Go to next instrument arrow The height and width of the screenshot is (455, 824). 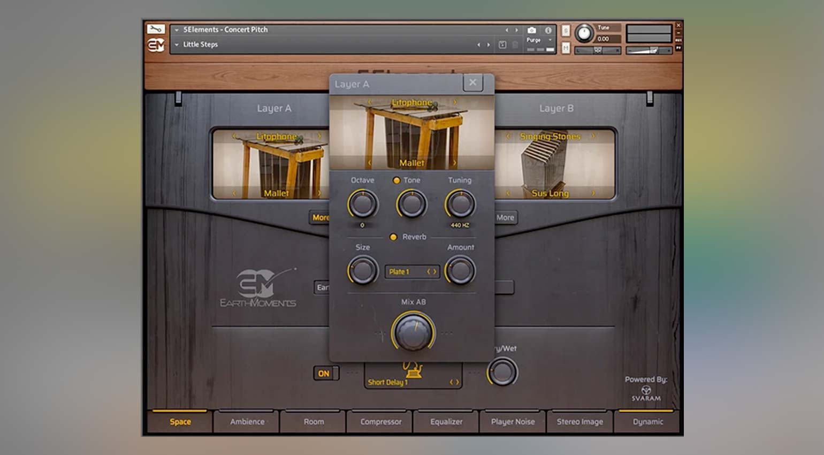(x=516, y=30)
